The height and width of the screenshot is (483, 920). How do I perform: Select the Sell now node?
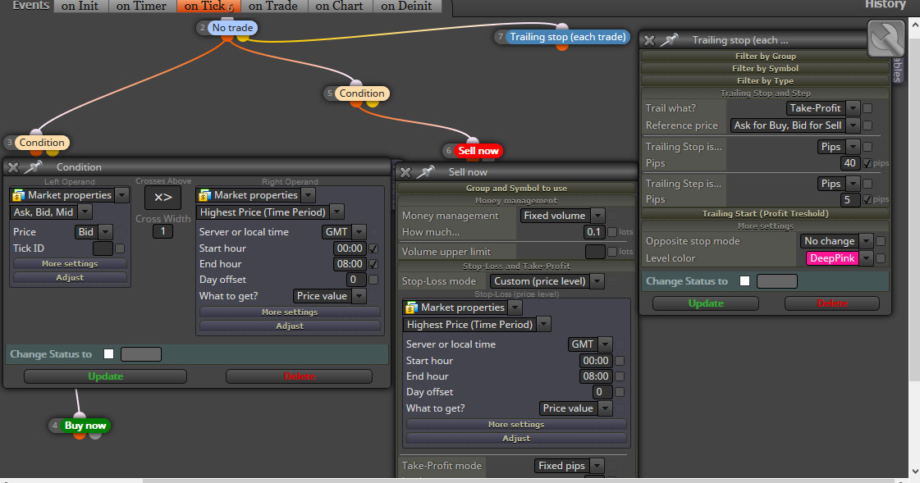(478, 151)
